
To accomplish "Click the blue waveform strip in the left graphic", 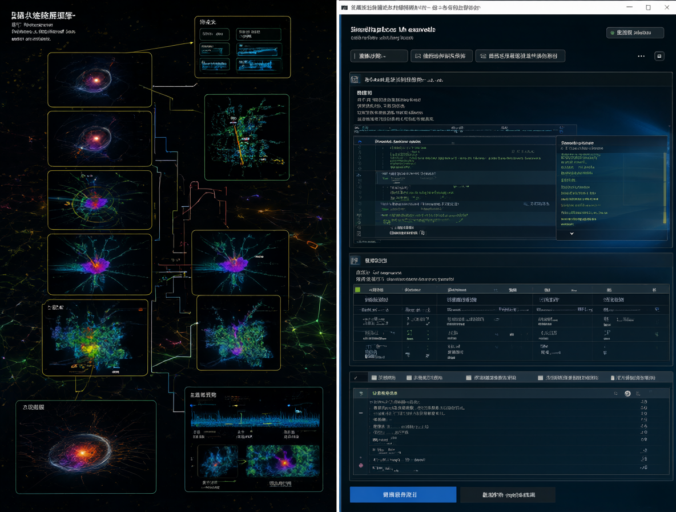I will 255,418.
